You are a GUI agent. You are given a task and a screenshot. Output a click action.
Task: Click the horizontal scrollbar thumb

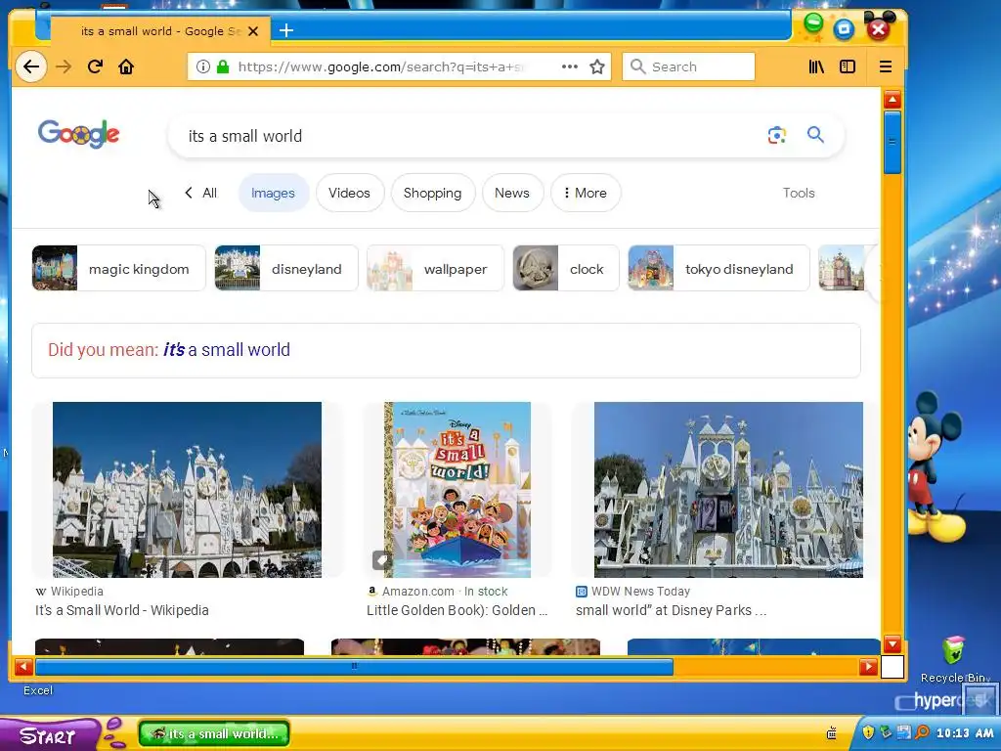tap(354, 667)
